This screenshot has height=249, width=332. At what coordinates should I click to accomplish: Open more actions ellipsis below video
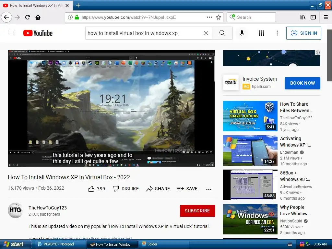pyautogui.click(x=209, y=189)
